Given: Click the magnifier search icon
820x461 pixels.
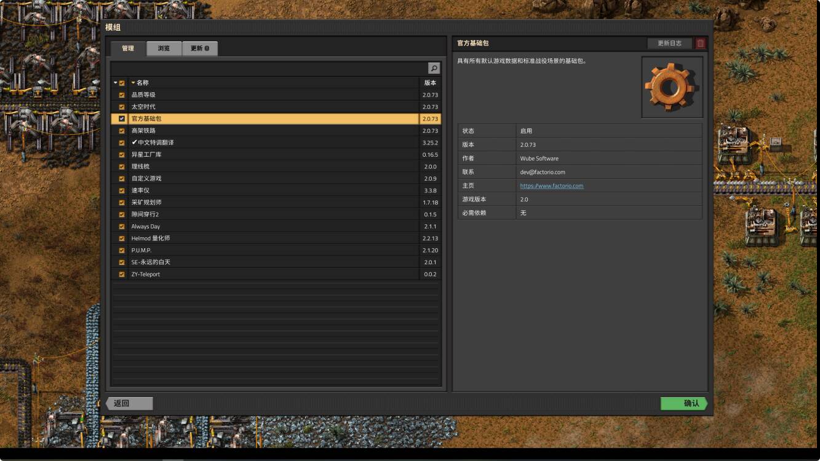Looking at the screenshot, I should click(x=434, y=68).
